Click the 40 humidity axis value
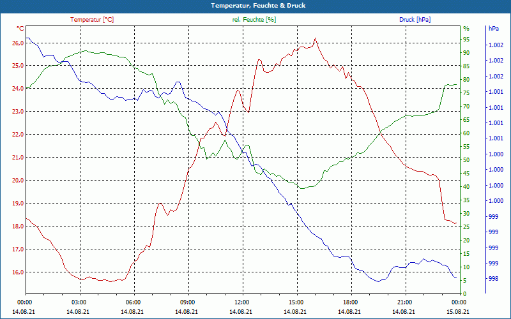 (x=466, y=187)
